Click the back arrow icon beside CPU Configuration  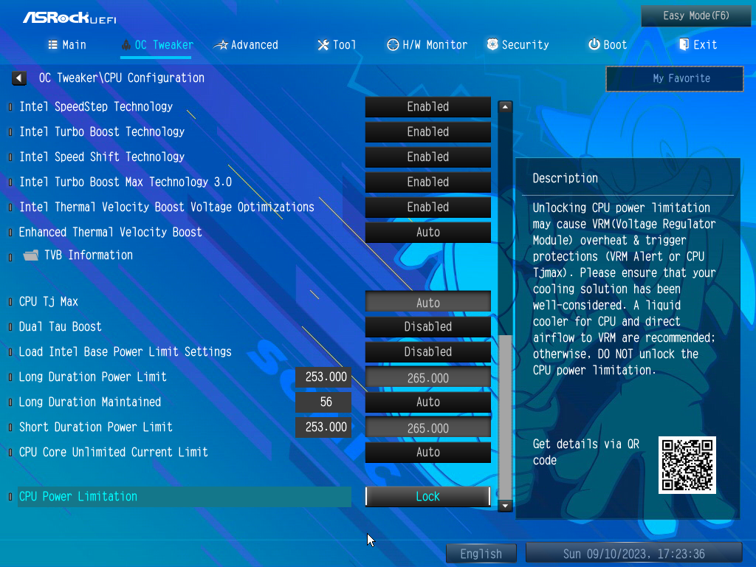coord(19,78)
